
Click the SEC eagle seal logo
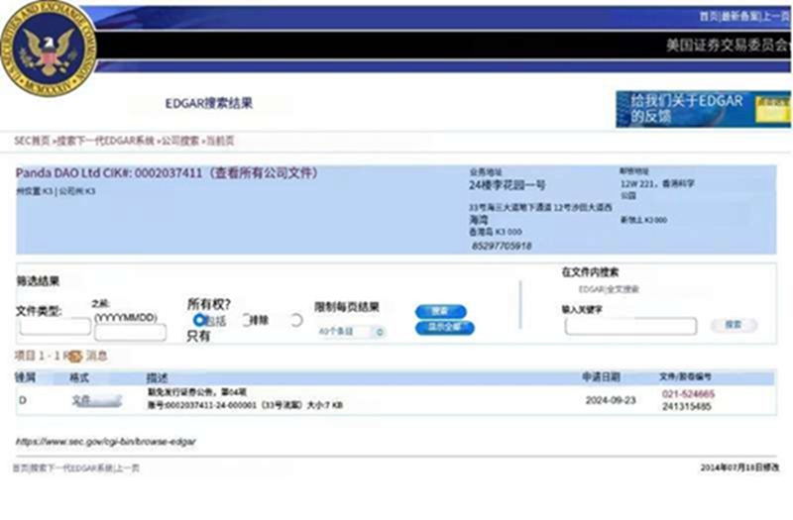point(48,48)
